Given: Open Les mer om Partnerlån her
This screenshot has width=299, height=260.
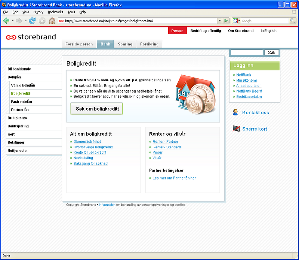Looking at the screenshot, I should (174, 178).
